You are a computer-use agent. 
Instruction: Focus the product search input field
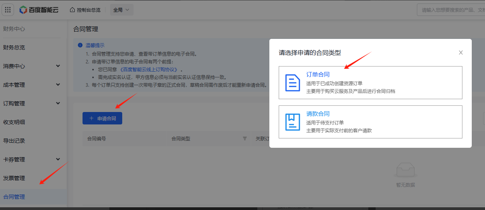point(451,10)
